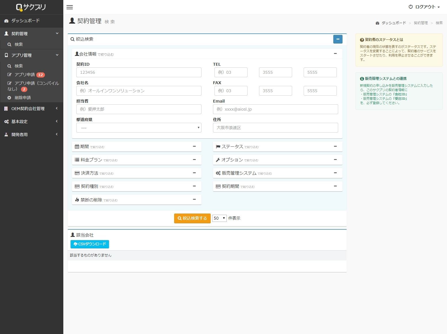Screen dimensions: 447x334
Task: Click the user icon in 契約管理 page title
Action: coord(72,21)
